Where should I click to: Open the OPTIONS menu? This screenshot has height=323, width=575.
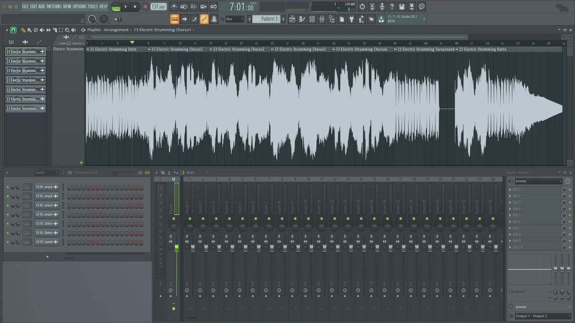tap(80, 6)
